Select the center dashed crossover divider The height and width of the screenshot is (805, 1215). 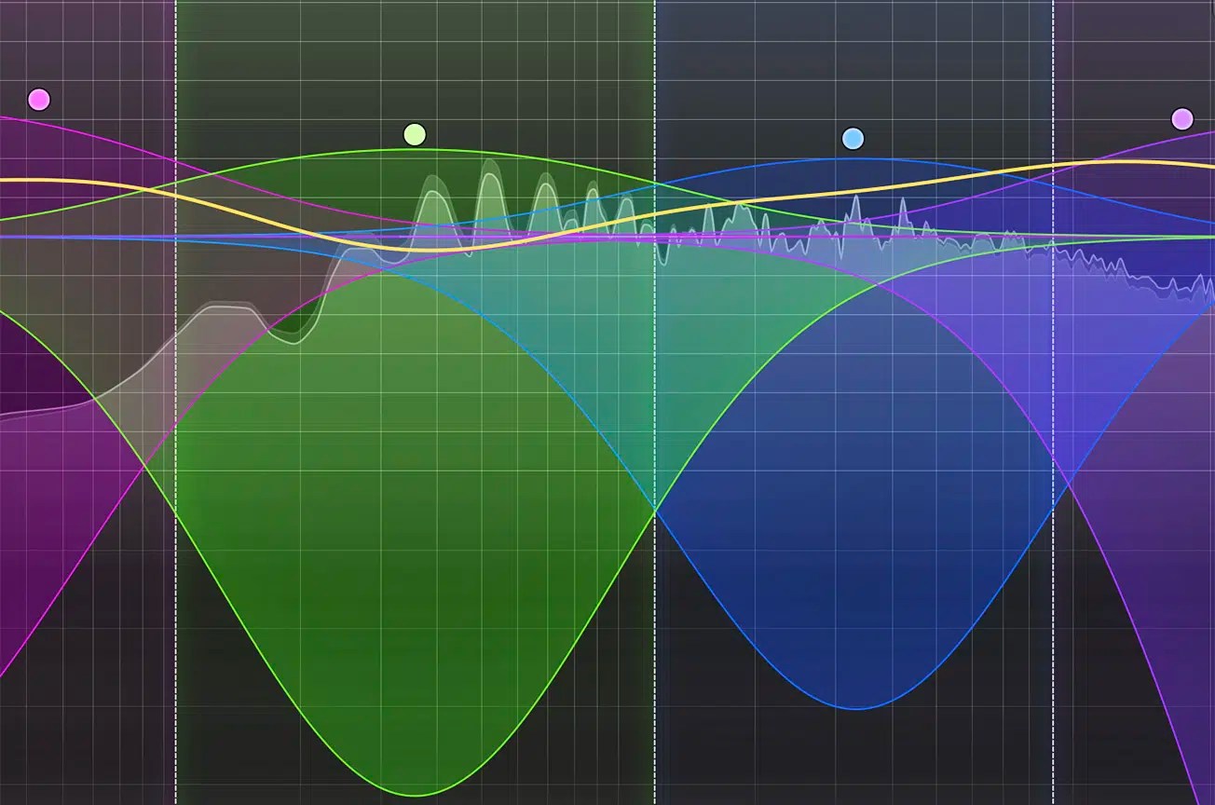tap(656, 401)
